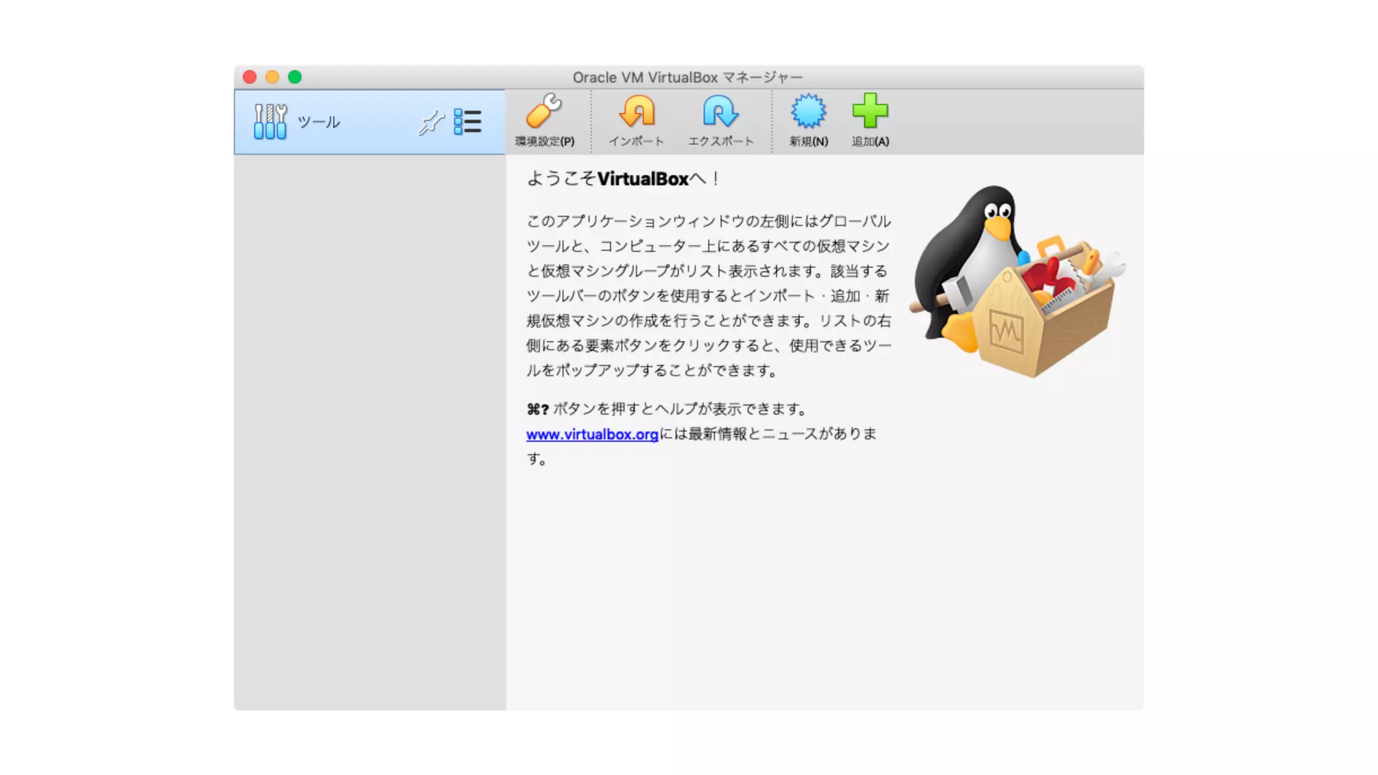Image resolution: width=1378 pixels, height=775 pixels.
Task: Open the www.virtualbox.org link
Action: (591, 435)
